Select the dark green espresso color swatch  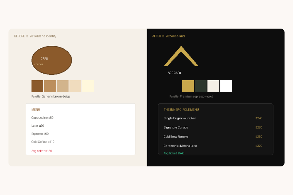coord(201,86)
